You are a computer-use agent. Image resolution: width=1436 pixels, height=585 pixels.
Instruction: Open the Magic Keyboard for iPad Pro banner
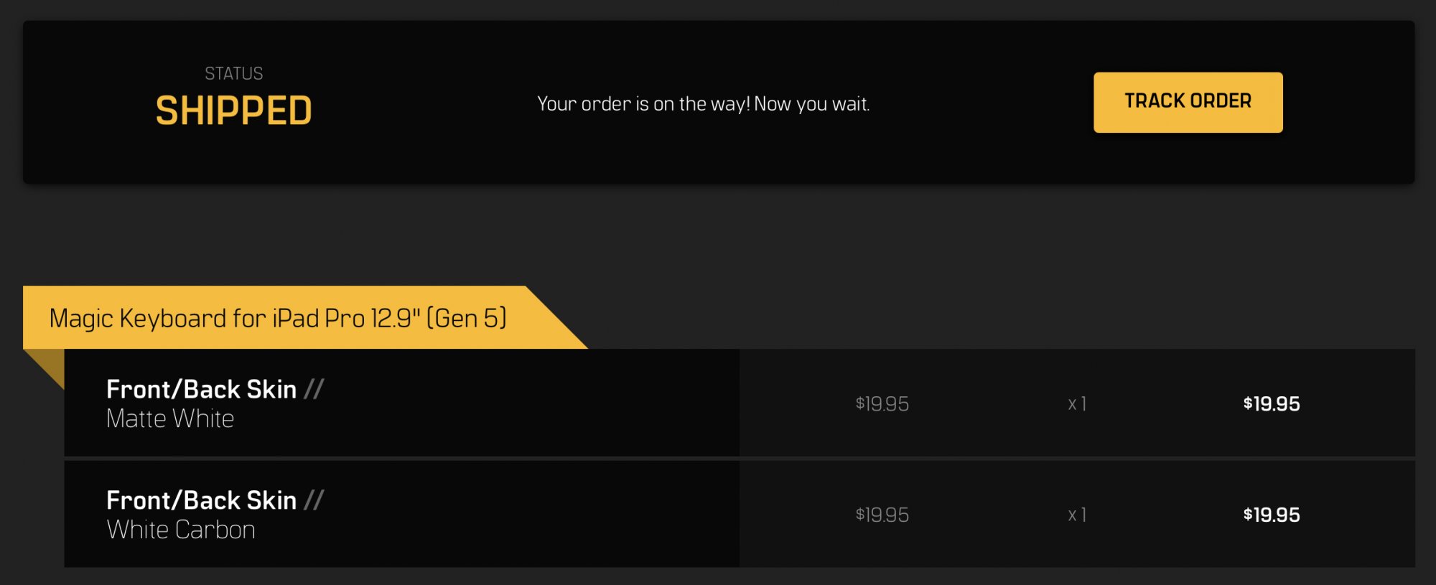click(278, 318)
